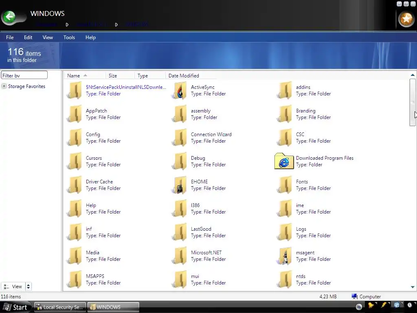417x313 pixels.
Task: Select the MSAPPS folder icon
Action: pyautogui.click(x=75, y=280)
